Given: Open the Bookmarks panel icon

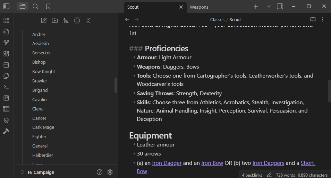Looking at the screenshot, I should tap(48, 6).
